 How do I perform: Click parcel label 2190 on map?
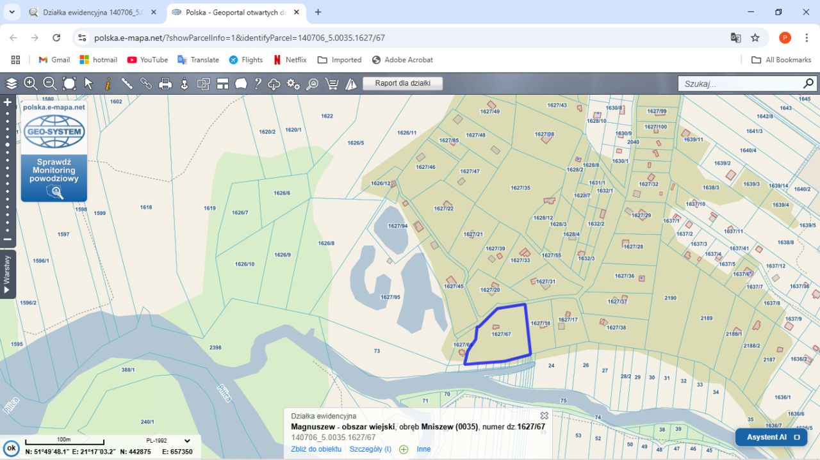[670, 298]
